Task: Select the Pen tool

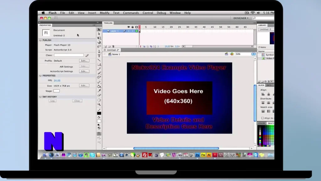Action: (x=99, y=51)
